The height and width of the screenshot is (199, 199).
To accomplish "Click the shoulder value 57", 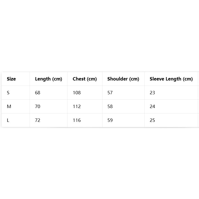I will coord(110,93).
